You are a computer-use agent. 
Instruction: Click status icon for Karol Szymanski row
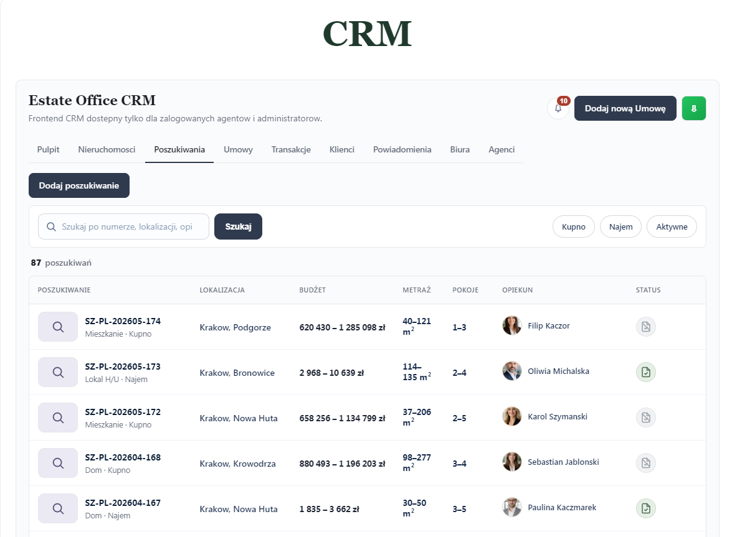(x=646, y=418)
